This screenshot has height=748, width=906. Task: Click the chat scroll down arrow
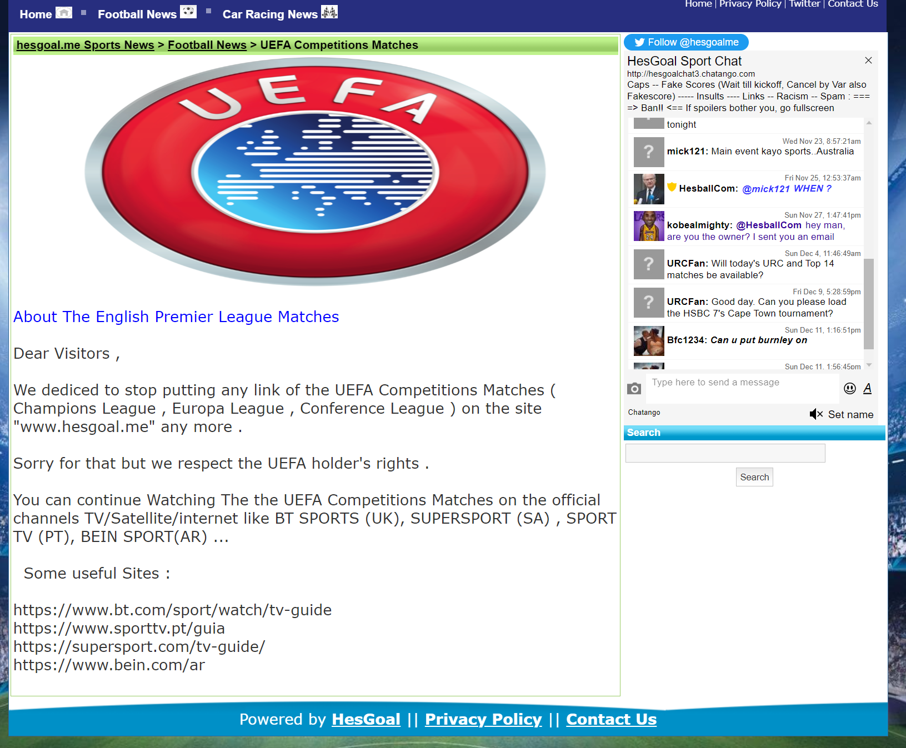click(x=869, y=365)
